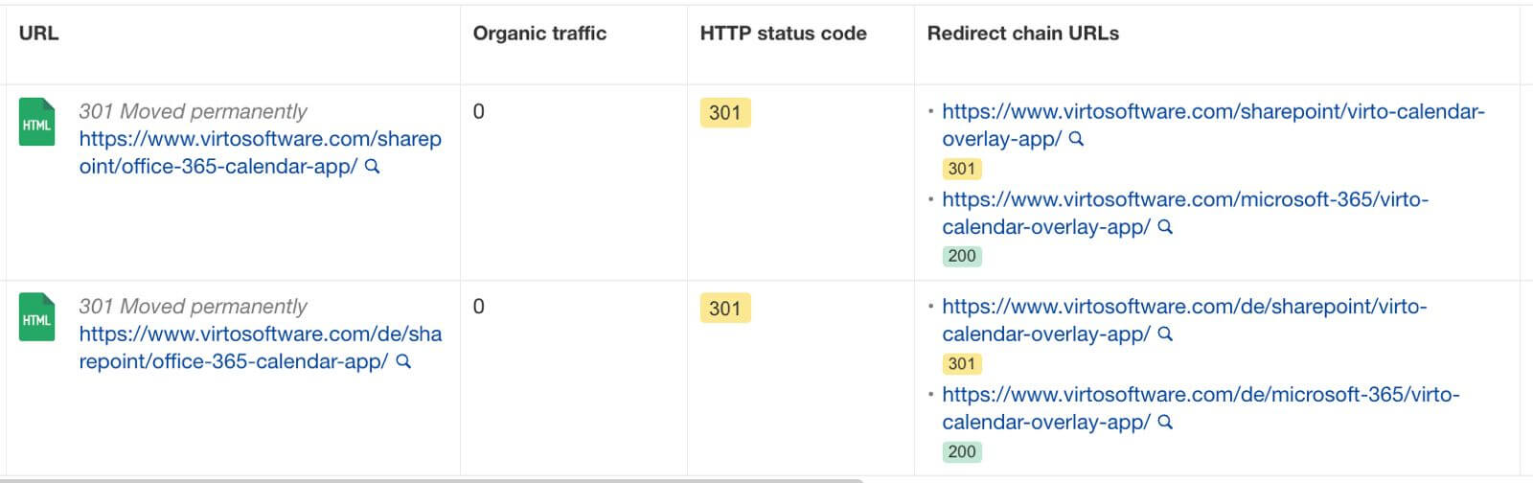Click magnifier beside de/microsoft-365/virto-calendar-overlay-app link
Screen dimensions: 1533x483
[x=1165, y=423]
